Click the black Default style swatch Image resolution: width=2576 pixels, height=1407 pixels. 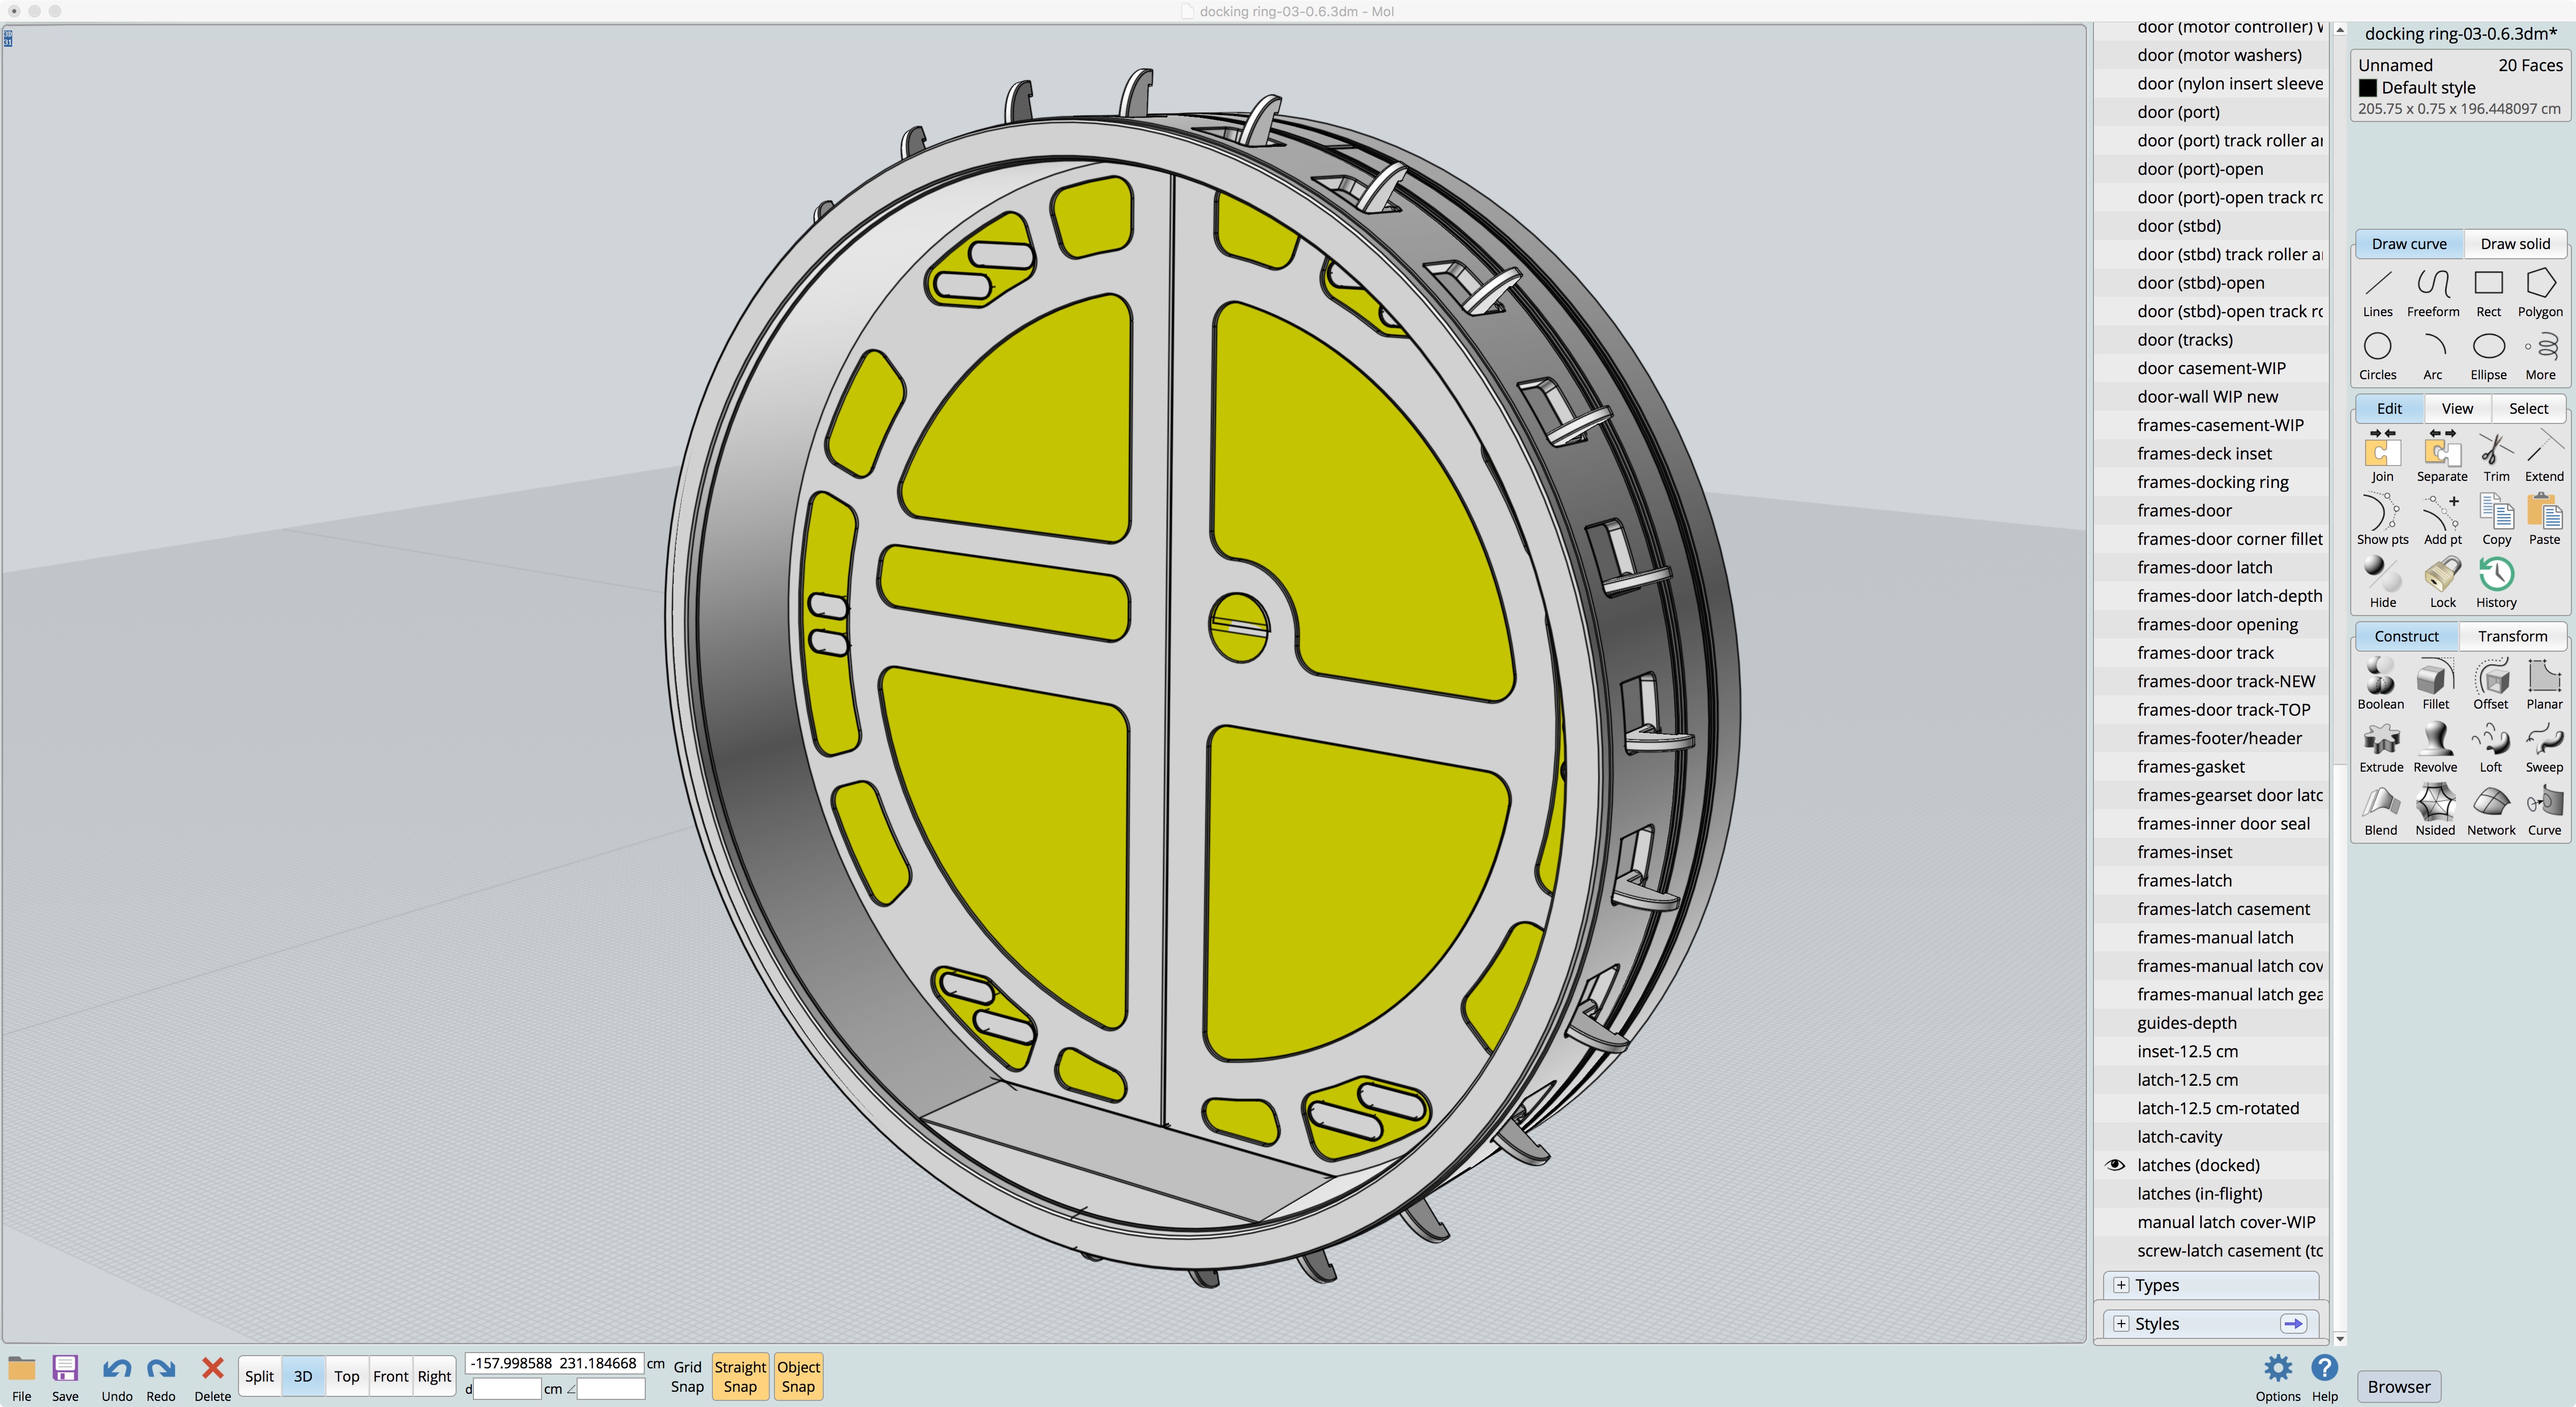(2367, 88)
